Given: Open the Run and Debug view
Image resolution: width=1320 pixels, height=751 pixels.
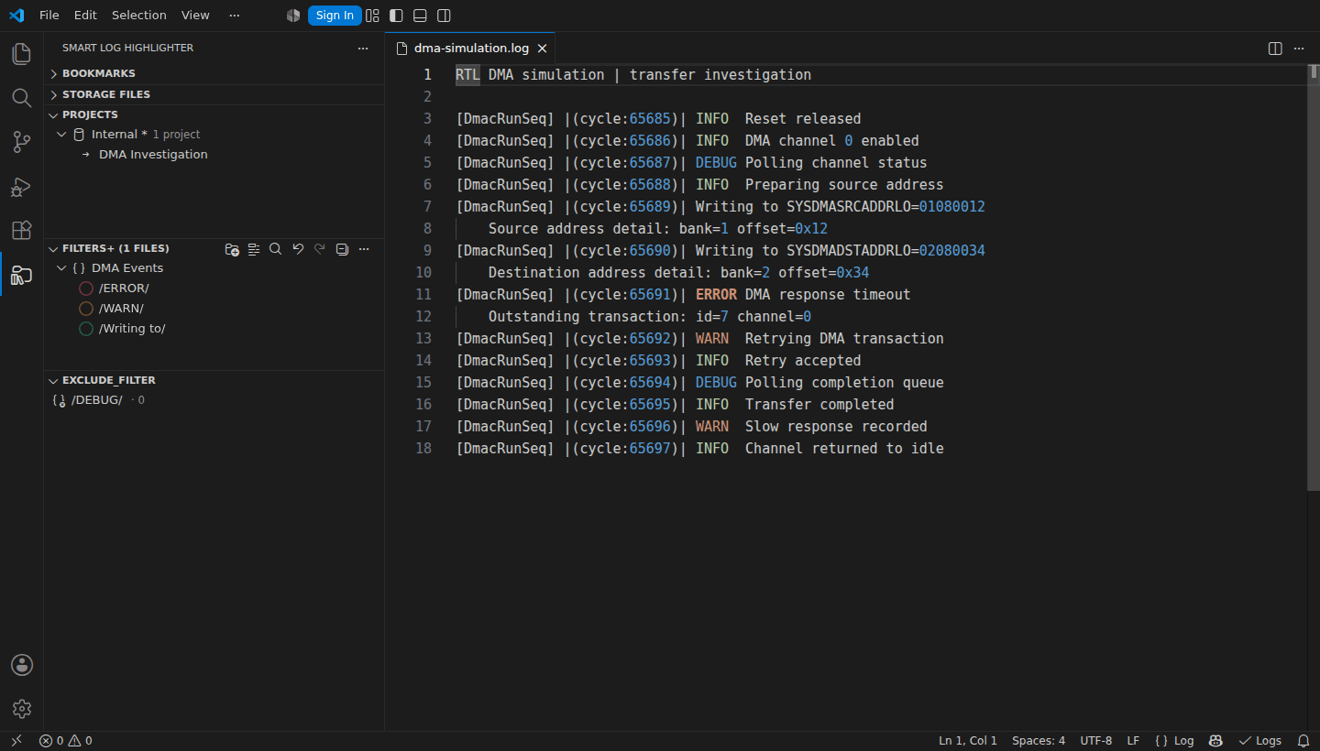Looking at the screenshot, I should (22, 187).
